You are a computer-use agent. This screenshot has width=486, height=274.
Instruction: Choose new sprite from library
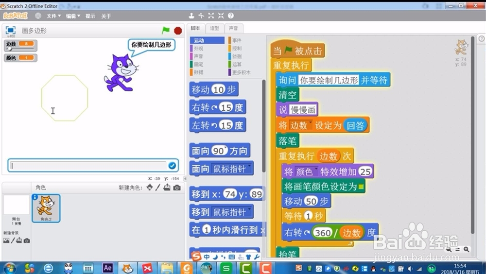point(150,187)
